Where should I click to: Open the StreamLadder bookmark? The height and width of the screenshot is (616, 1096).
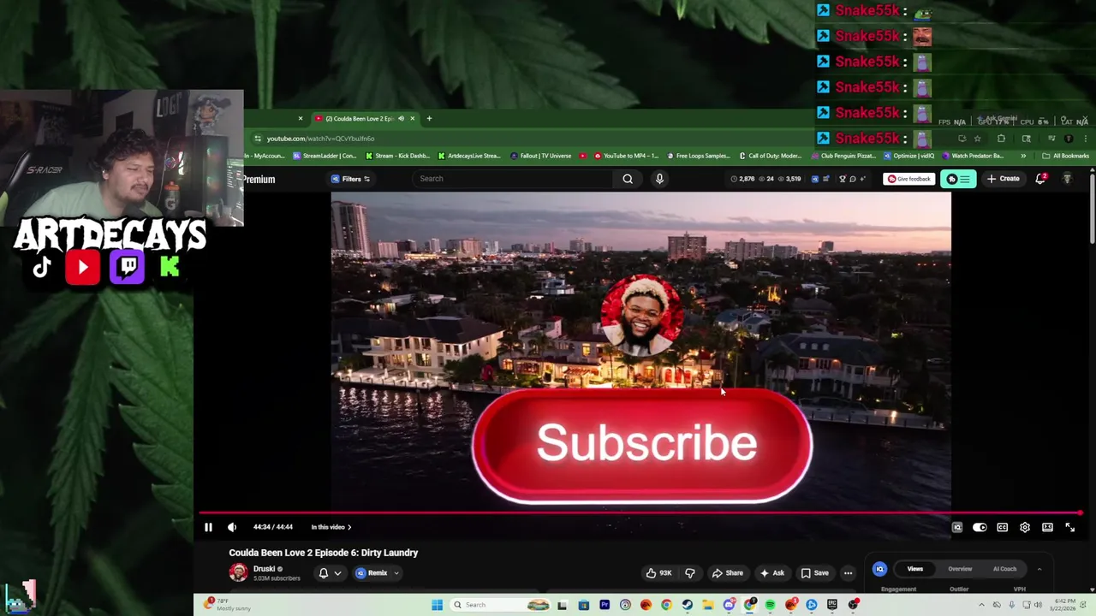tap(325, 156)
